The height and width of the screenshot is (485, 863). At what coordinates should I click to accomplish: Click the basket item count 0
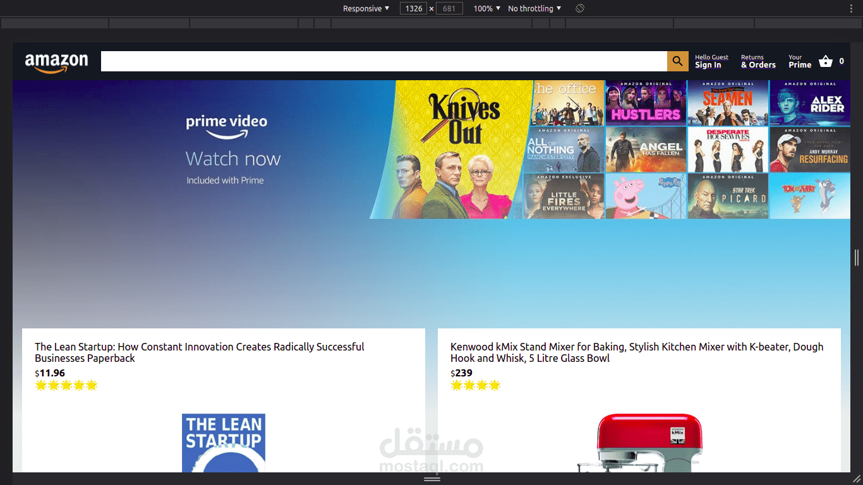(842, 61)
